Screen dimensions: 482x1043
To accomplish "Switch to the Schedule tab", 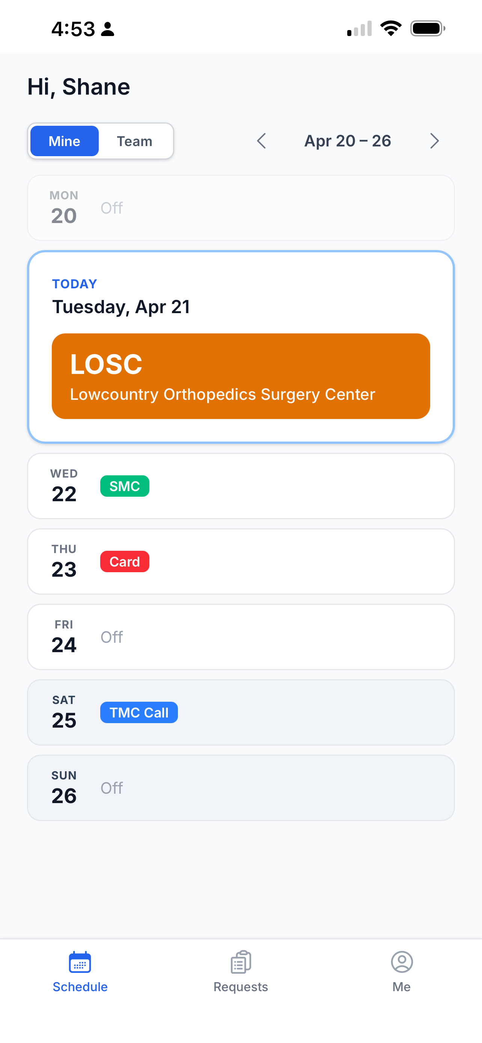I will click(80, 975).
